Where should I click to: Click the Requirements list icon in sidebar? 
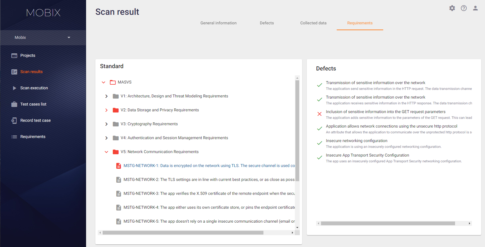(x=14, y=137)
